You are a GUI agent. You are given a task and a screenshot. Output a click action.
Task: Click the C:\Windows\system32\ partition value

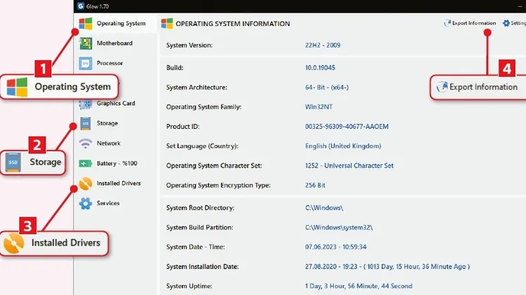339,227
